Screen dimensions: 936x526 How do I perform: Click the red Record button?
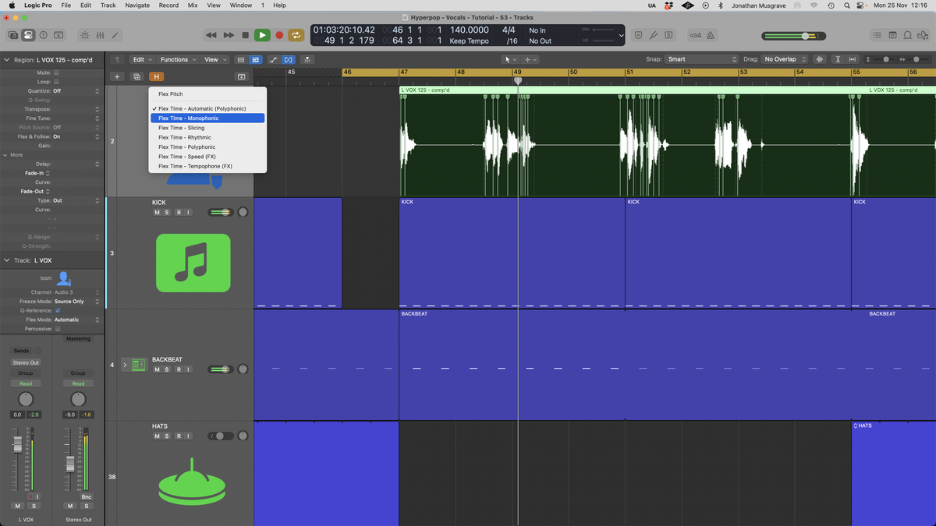click(279, 35)
